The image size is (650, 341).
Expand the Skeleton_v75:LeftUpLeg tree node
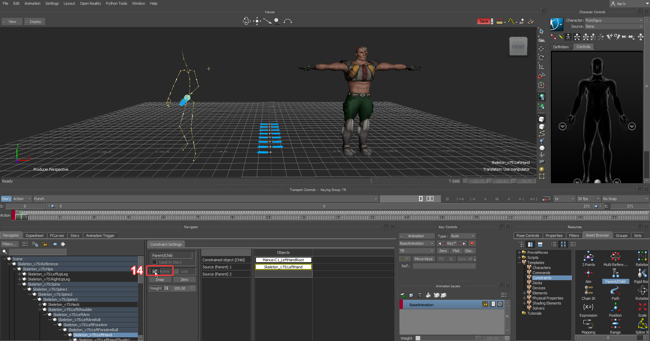[20, 274]
